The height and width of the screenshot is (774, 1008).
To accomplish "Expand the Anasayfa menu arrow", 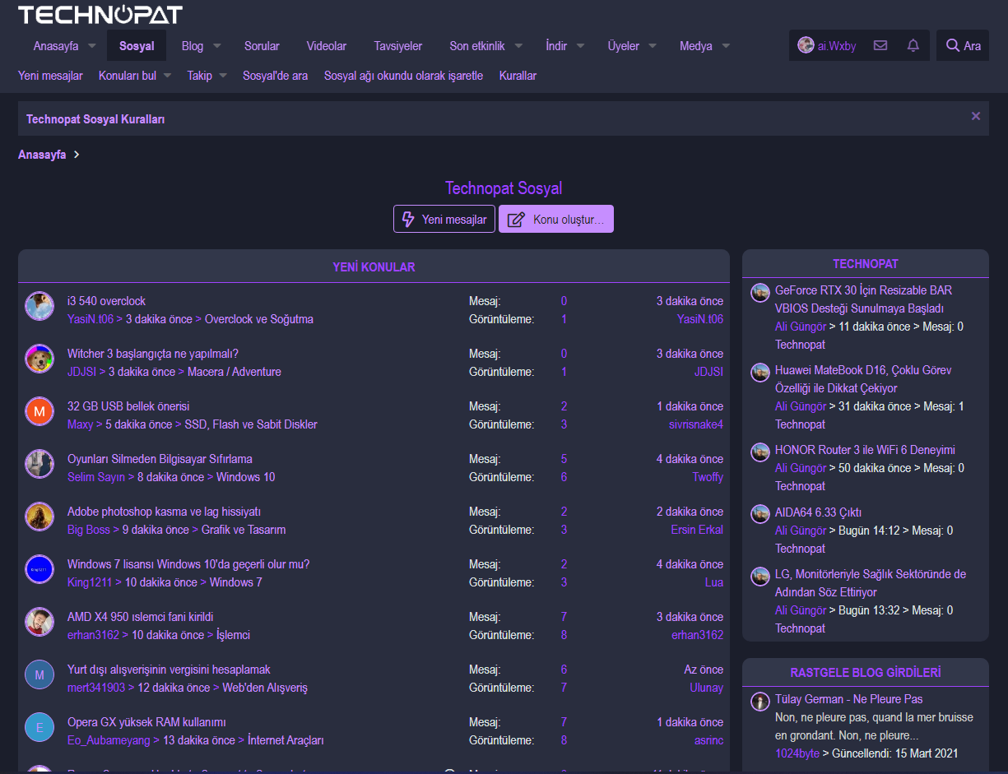I will pos(91,46).
